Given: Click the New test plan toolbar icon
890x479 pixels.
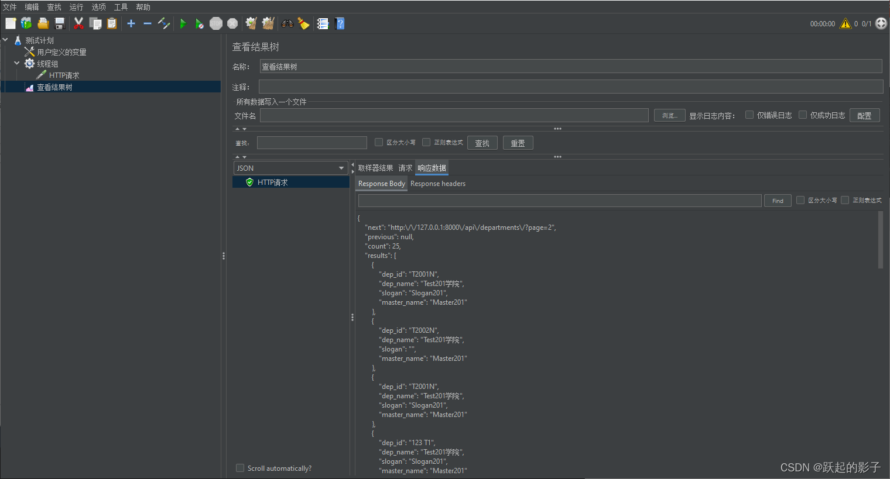Looking at the screenshot, I should point(11,23).
